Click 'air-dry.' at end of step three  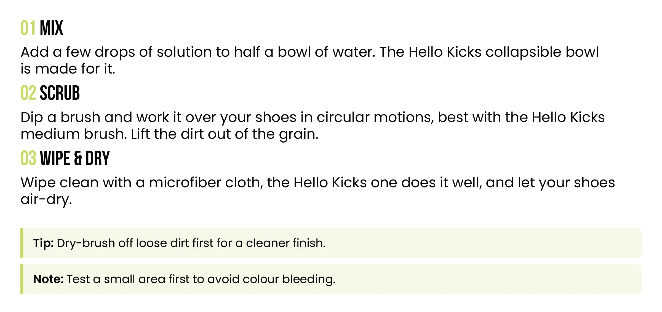[x=46, y=200]
